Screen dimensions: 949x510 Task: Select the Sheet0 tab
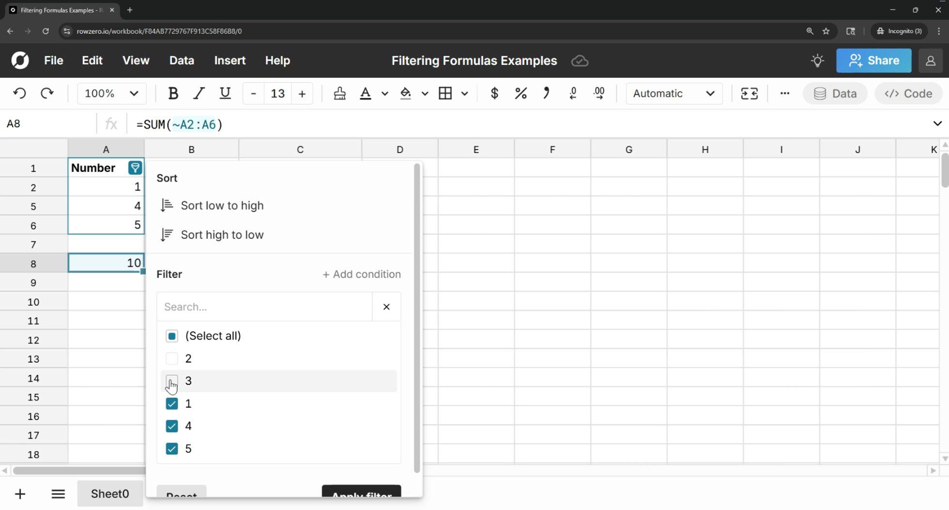(110, 494)
